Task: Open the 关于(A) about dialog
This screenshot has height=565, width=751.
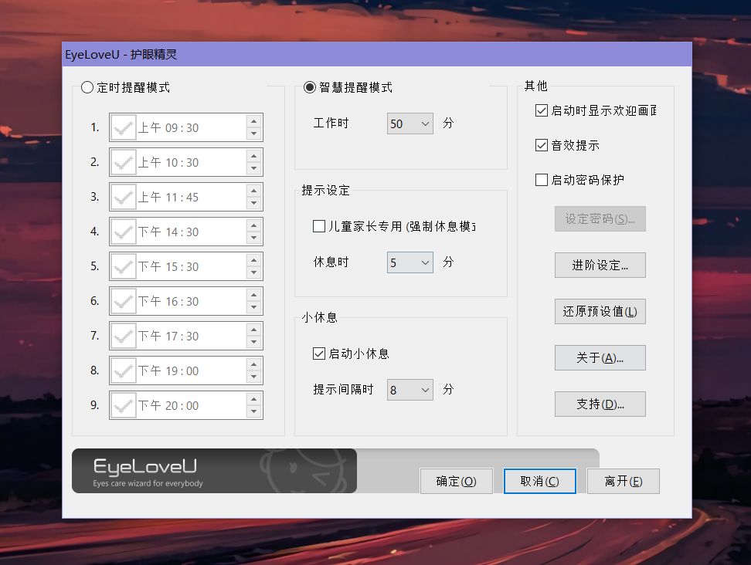Action: 600,357
